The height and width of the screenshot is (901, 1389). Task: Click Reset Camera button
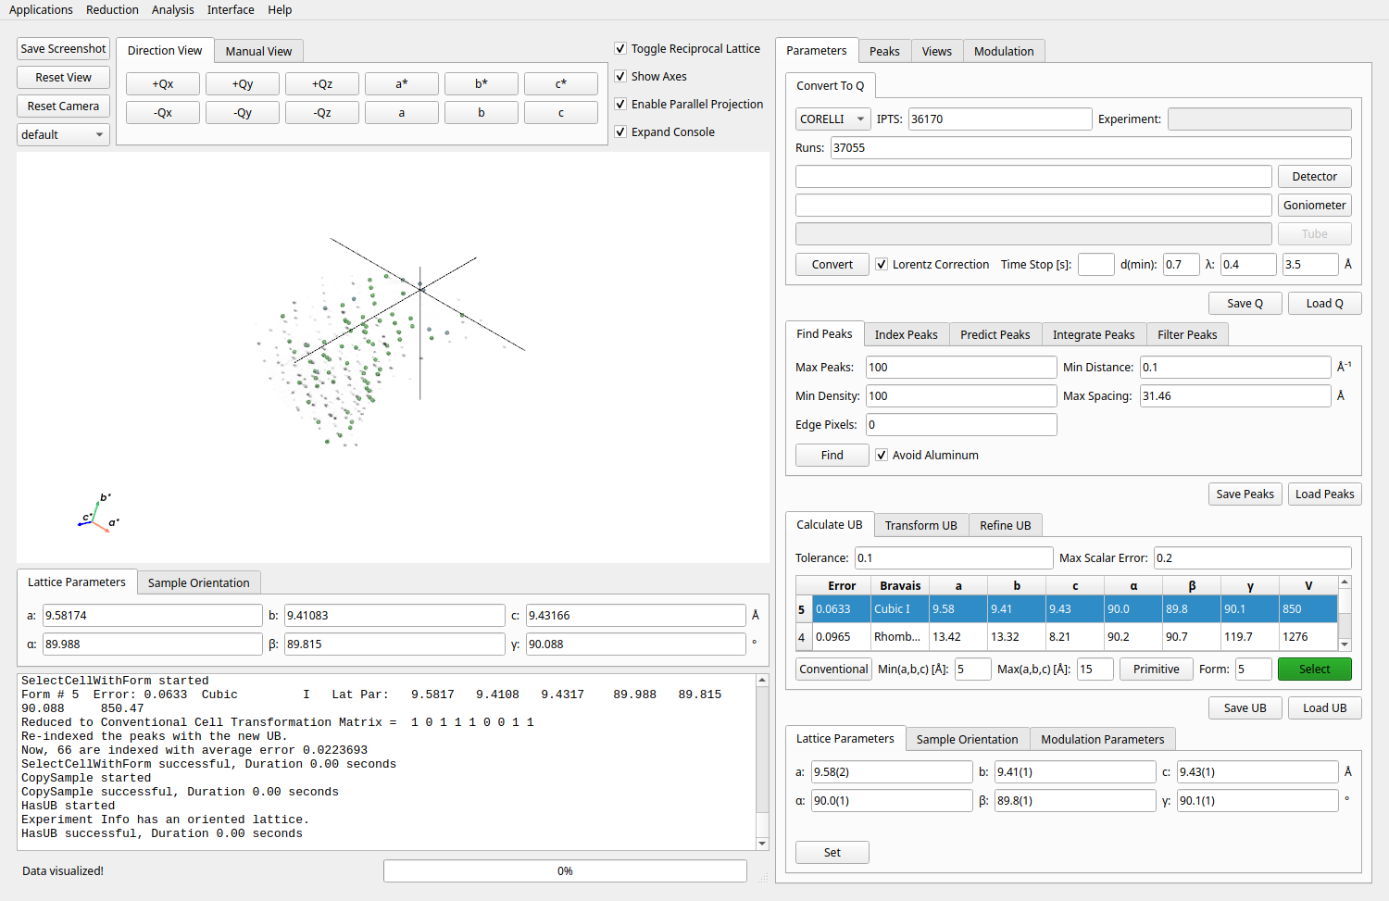pyautogui.click(x=63, y=106)
